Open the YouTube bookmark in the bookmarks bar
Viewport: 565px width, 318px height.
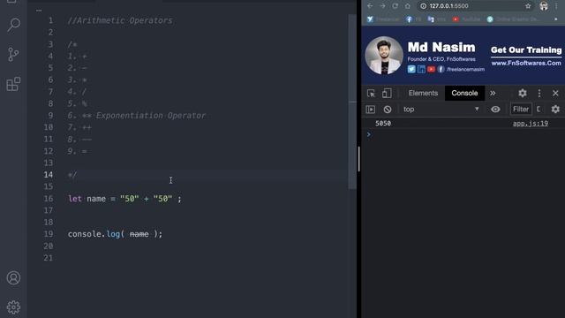[466, 19]
